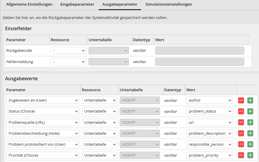Remove the Problem protokolliert von (User) row
The width and height of the screenshot is (259, 162).
[241, 144]
